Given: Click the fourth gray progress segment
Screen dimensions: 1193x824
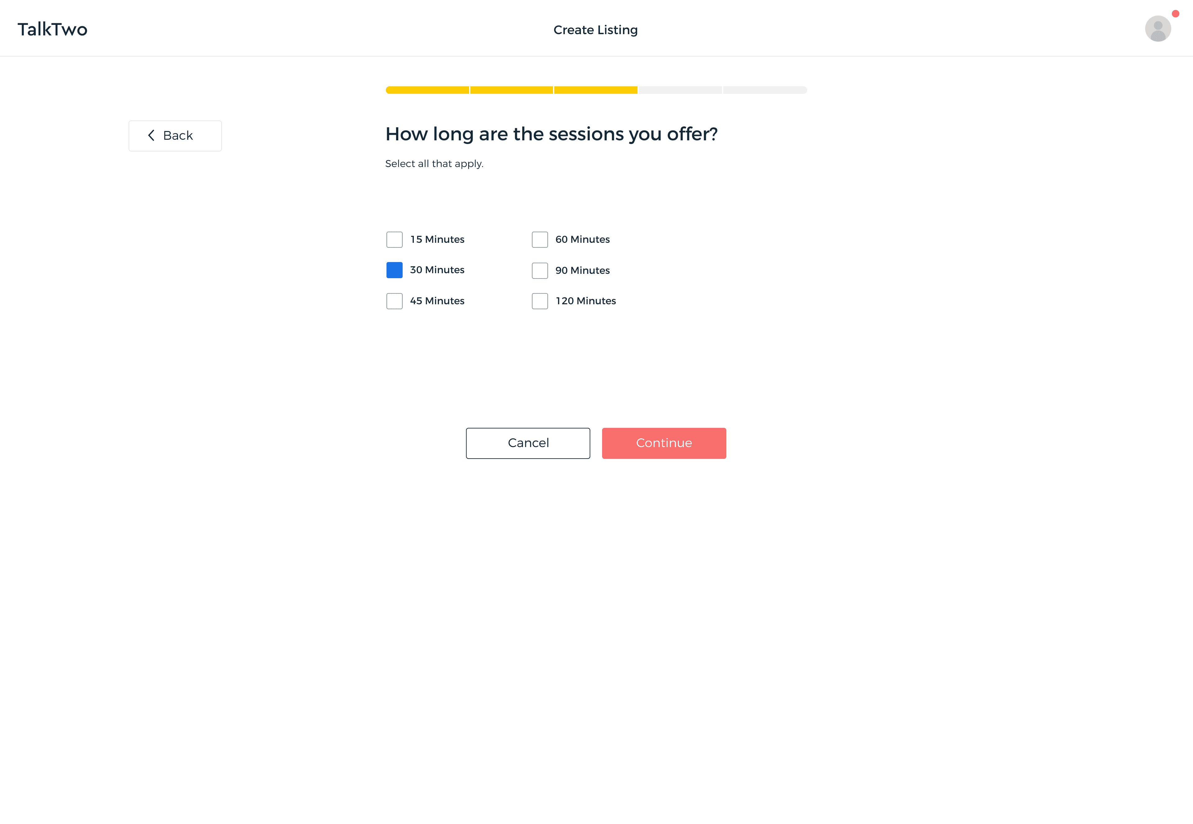Looking at the screenshot, I should [680, 90].
